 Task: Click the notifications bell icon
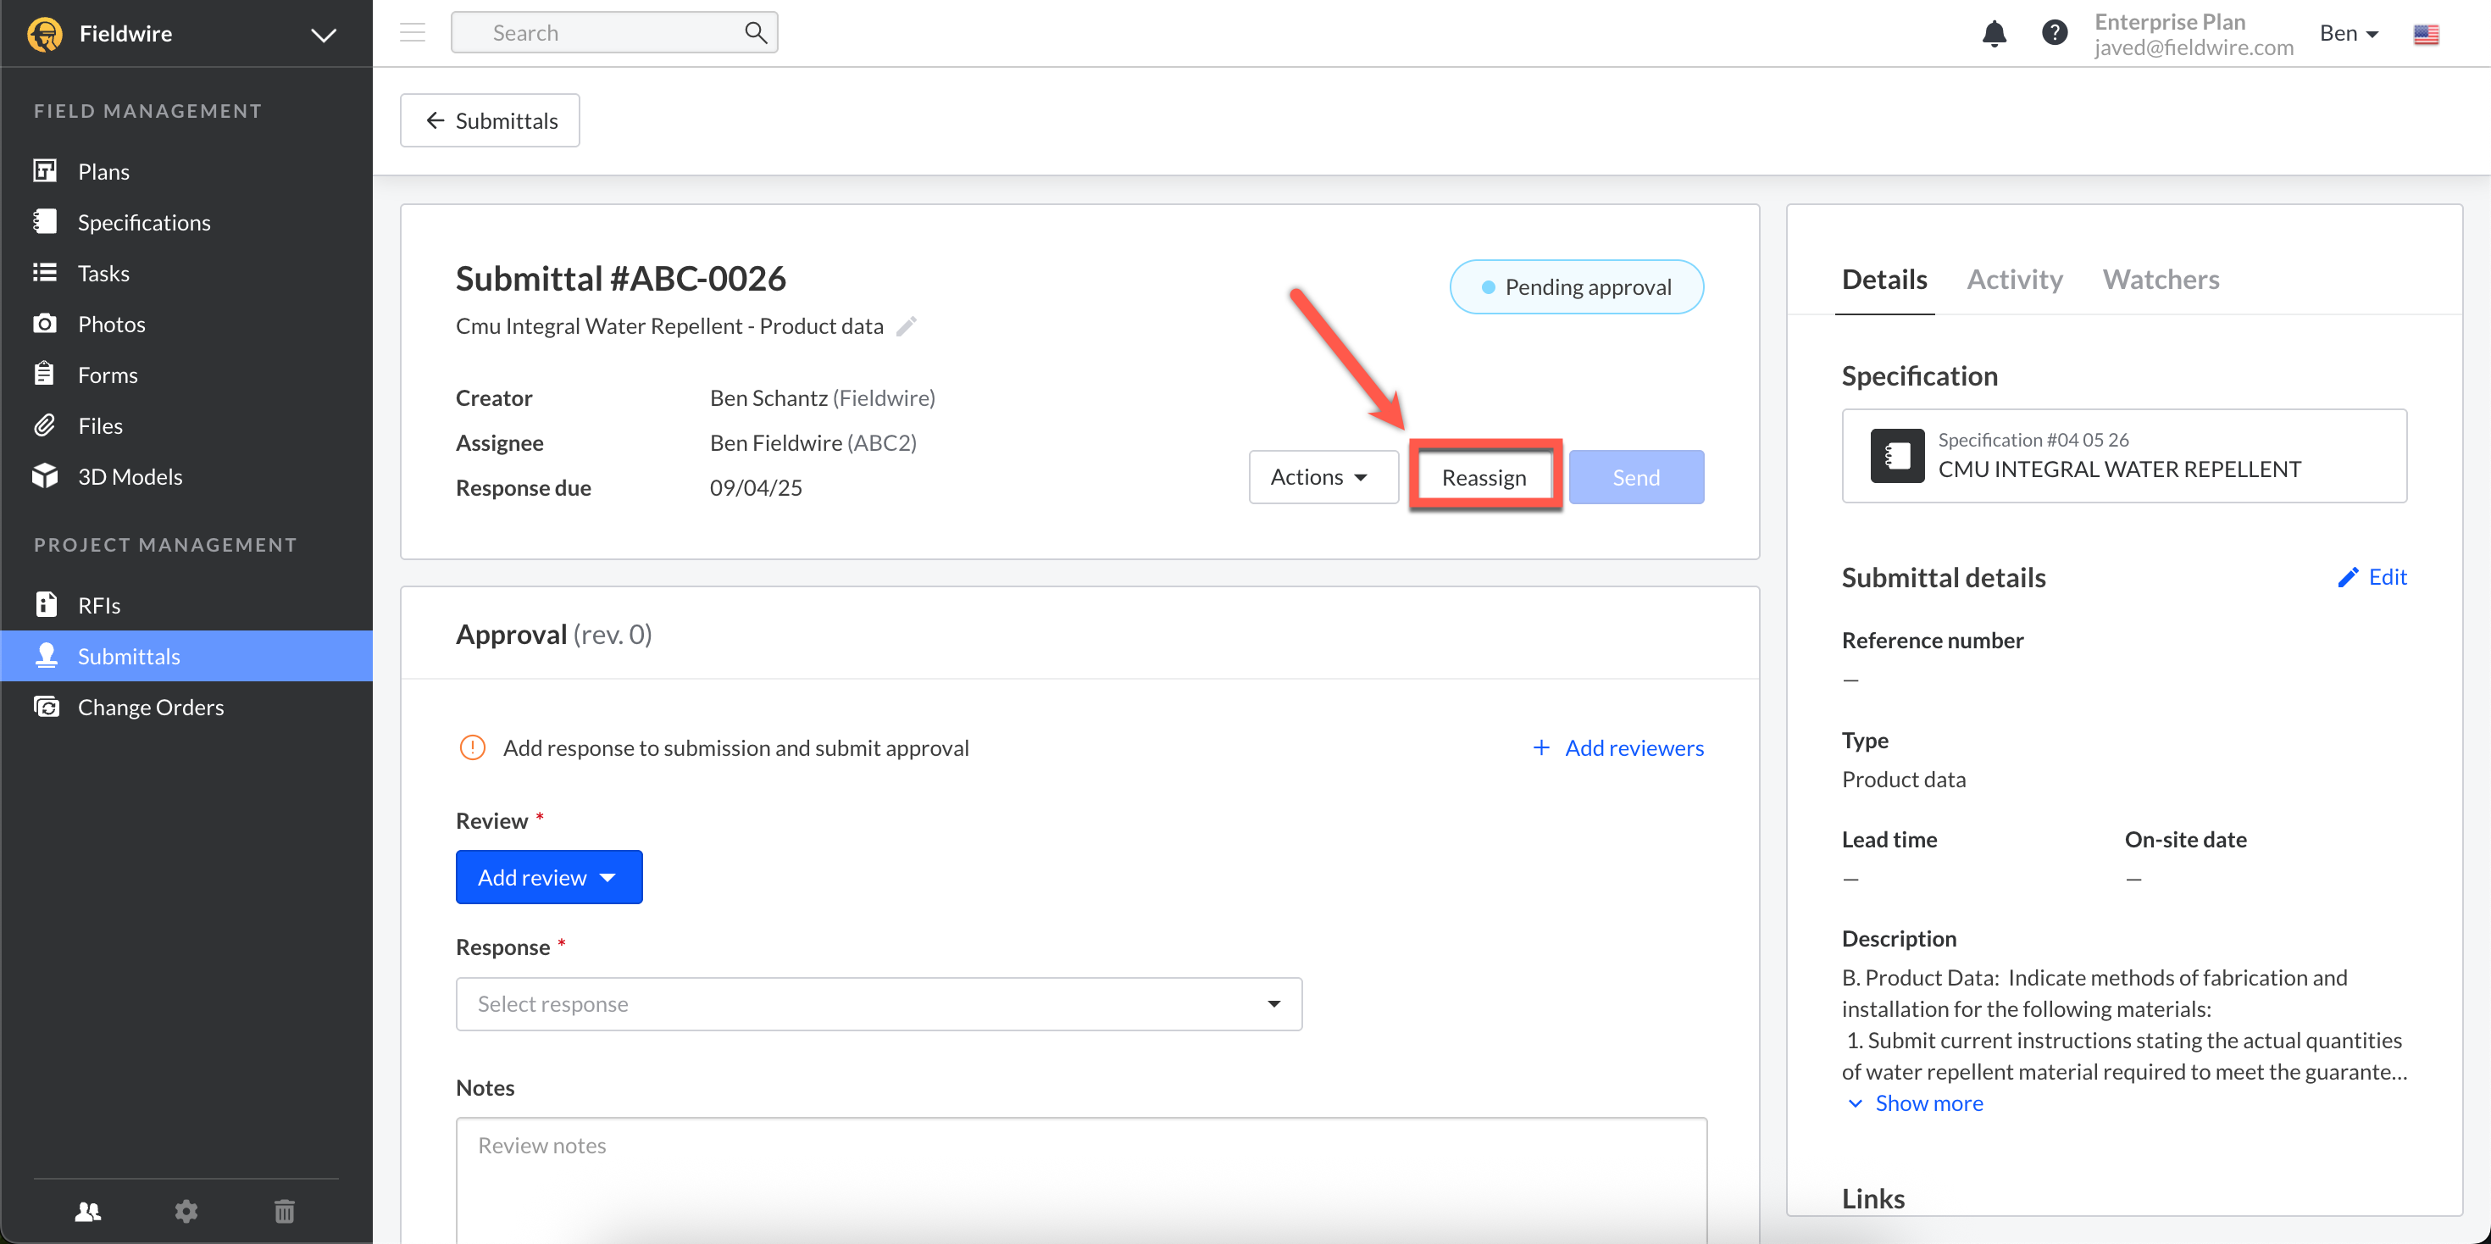click(x=1994, y=34)
